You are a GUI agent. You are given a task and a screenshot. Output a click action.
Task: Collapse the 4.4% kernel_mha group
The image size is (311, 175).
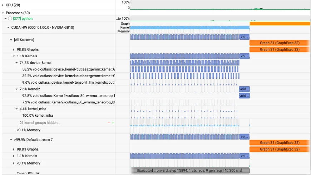point(16,109)
